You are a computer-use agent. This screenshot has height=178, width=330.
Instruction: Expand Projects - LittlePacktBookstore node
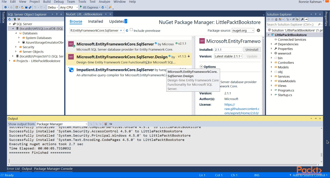pyautogui.click(x=10, y=61)
